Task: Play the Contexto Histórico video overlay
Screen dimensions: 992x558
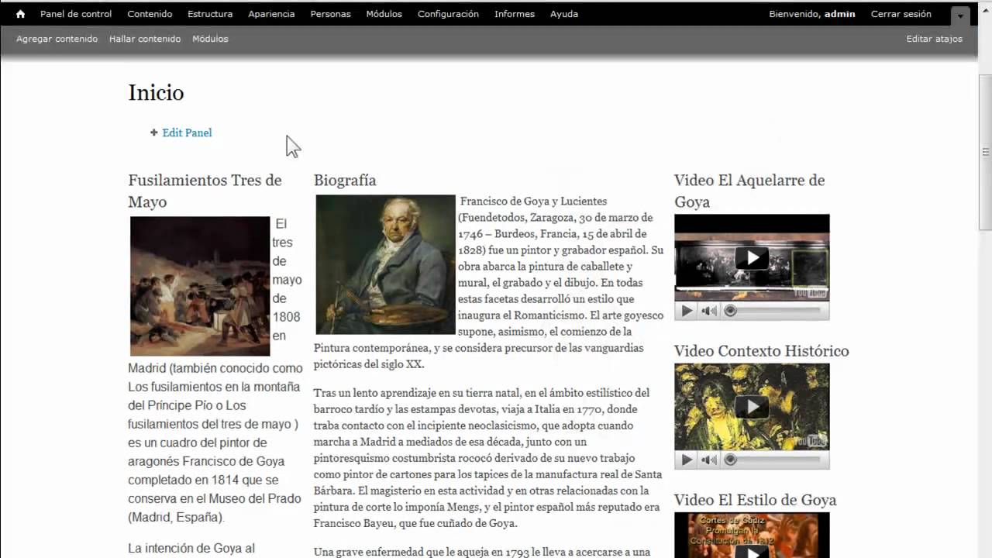Action: (752, 407)
